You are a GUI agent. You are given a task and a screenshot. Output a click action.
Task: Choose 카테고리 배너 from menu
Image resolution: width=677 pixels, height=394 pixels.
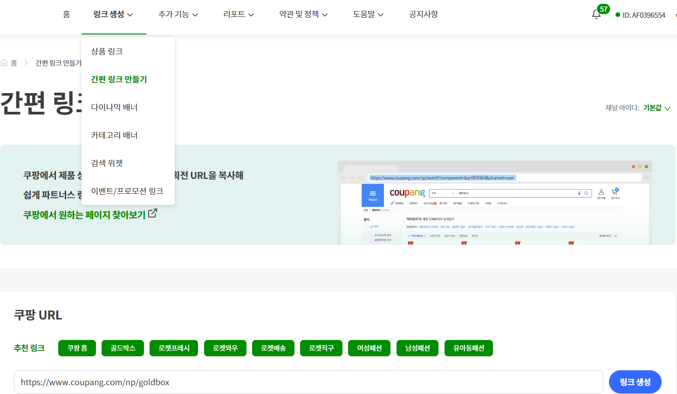pyautogui.click(x=128, y=135)
